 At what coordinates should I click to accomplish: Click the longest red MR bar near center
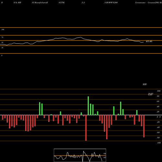point(86,128)
